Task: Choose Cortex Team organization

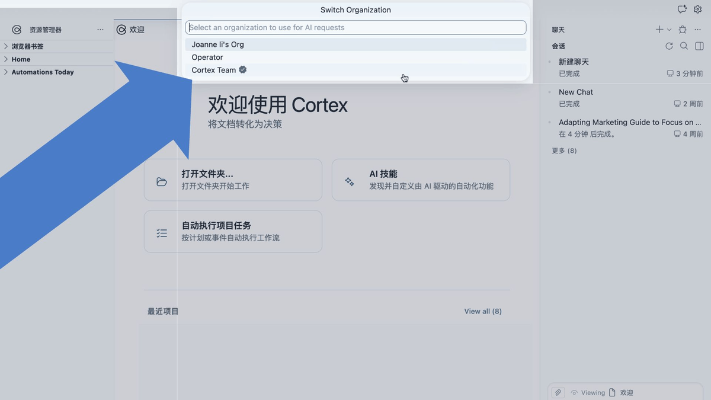Action: coord(355,70)
